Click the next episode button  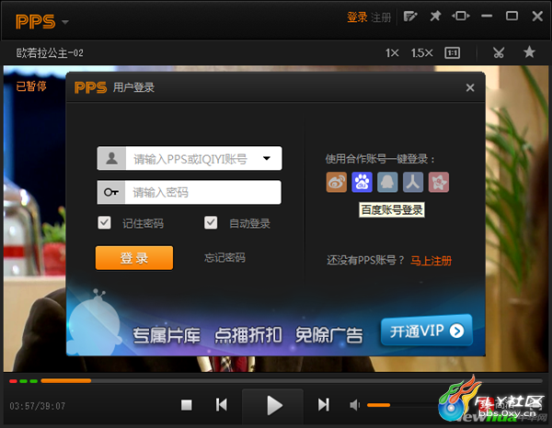[x=324, y=405]
